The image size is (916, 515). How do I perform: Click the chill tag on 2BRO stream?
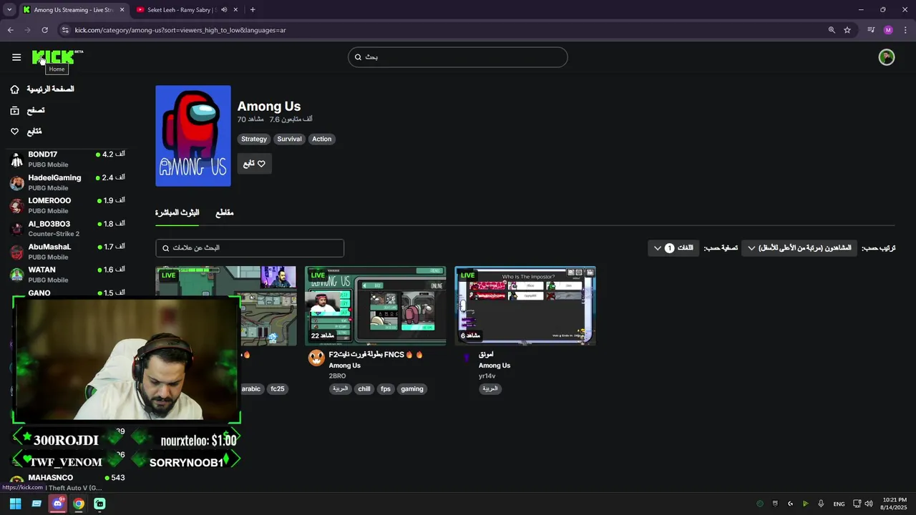click(x=364, y=389)
